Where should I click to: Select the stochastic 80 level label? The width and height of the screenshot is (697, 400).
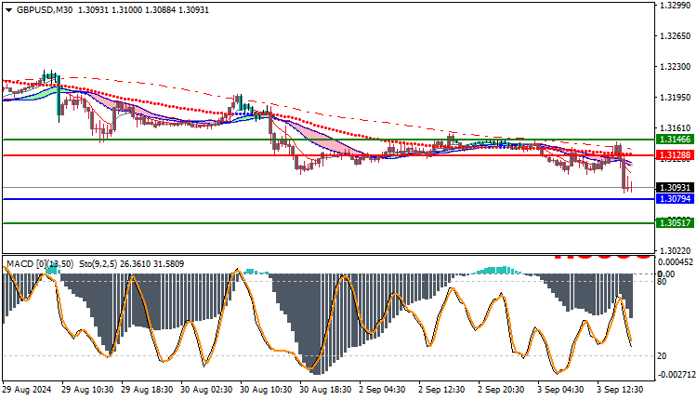tap(662, 281)
